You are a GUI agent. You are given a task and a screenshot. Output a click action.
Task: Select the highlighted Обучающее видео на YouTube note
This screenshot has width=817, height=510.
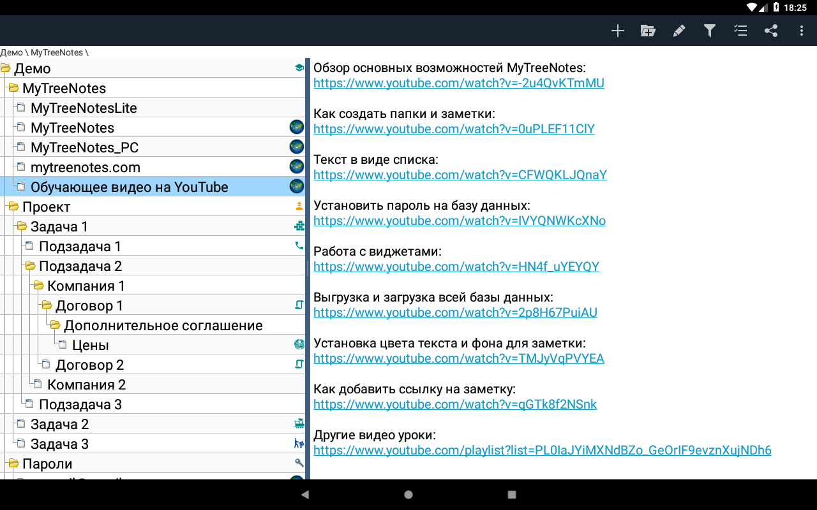(x=129, y=186)
